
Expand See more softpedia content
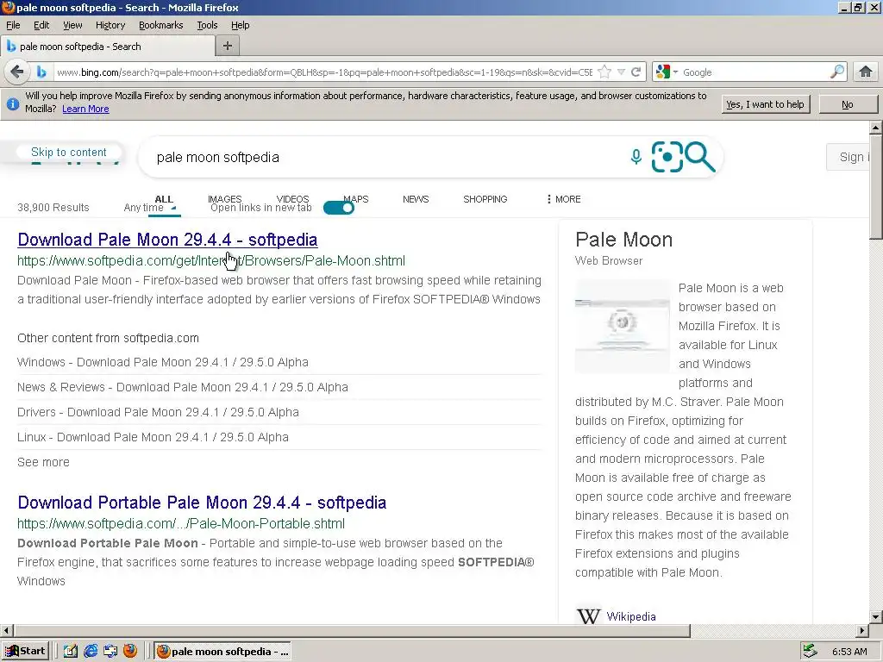point(43,462)
